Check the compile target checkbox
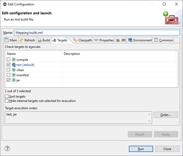 click(8, 59)
